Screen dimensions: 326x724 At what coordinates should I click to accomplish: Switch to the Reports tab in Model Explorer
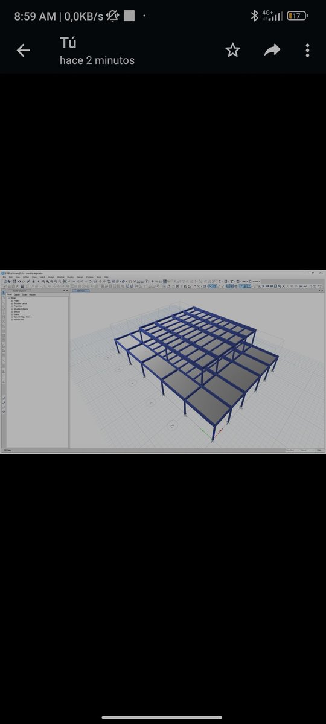(x=33, y=294)
